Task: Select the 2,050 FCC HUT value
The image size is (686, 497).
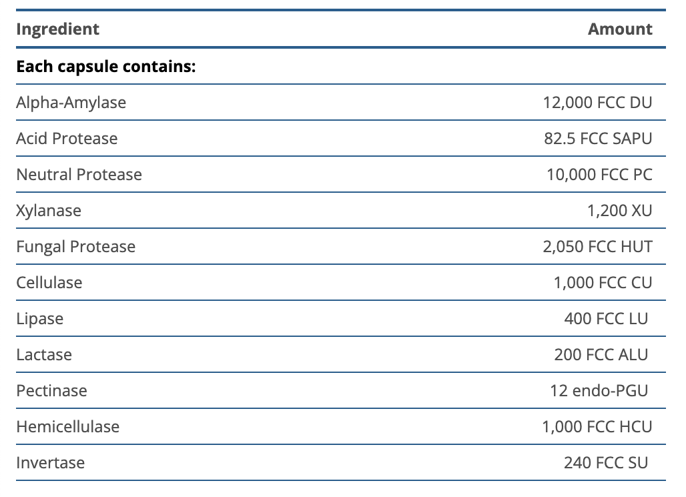Action: pos(597,247)
